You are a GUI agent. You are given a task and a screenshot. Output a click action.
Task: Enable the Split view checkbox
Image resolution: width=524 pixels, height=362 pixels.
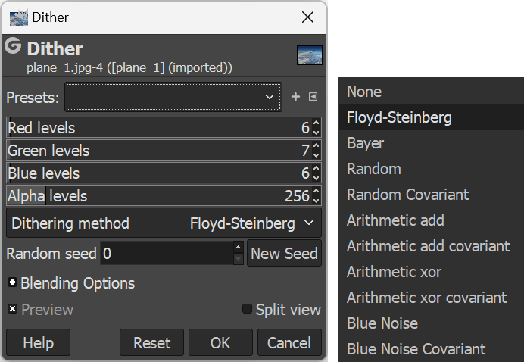point(247,309)
